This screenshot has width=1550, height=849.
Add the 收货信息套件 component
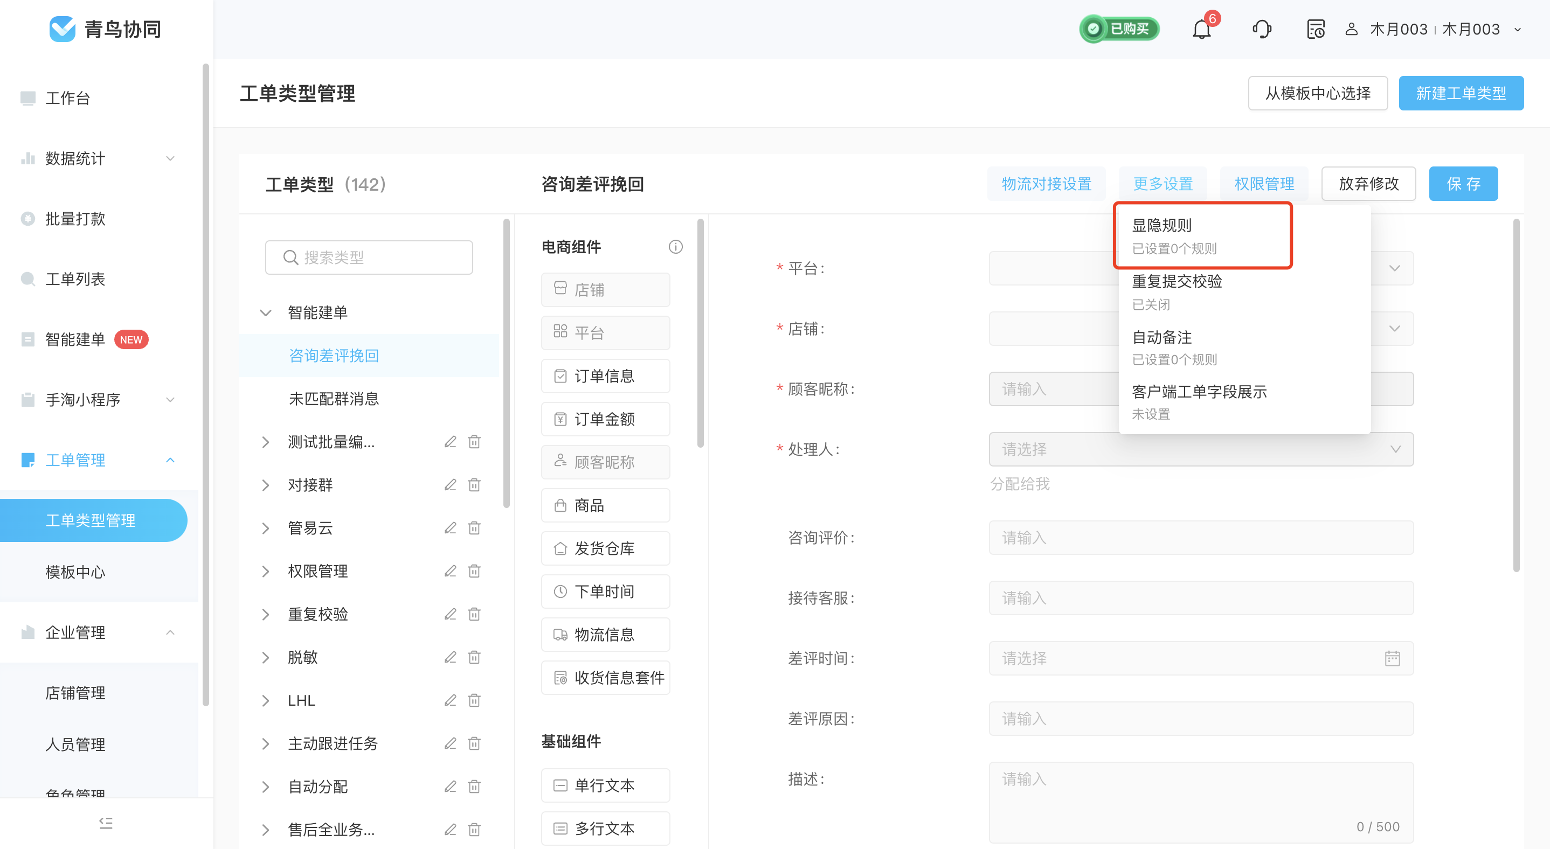[x=605, y=678]
